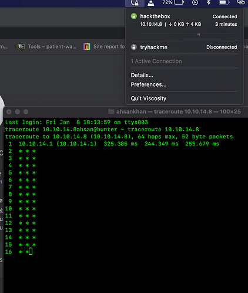Click the white battery icon in menu bar
This screenshot has height=293, width=248.
(224, 2)
